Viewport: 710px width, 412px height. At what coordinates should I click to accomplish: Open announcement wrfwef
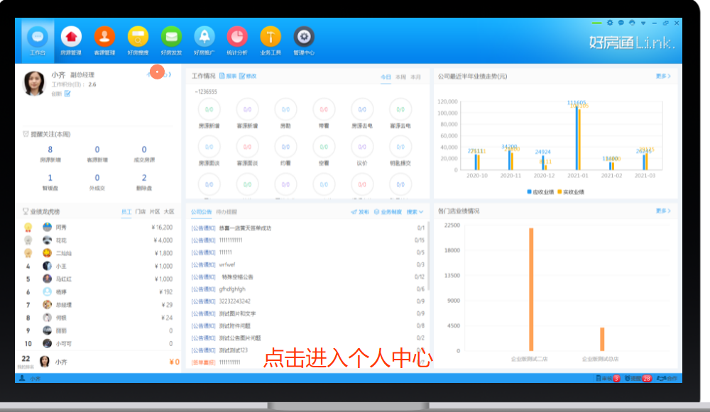pyautogui.click(x=227, y=265)
